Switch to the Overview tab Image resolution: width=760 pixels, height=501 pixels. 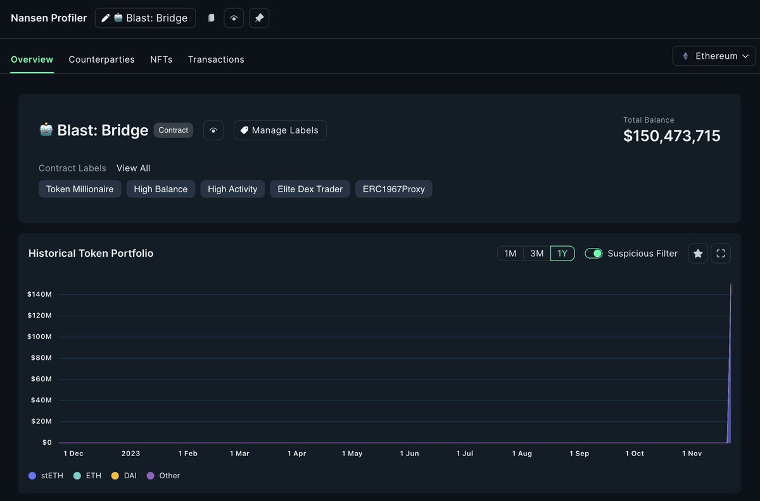tap(32, 59)
